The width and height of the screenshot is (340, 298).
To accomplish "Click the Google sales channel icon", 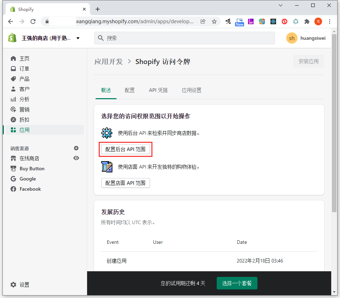I will (x=13, y=179).
